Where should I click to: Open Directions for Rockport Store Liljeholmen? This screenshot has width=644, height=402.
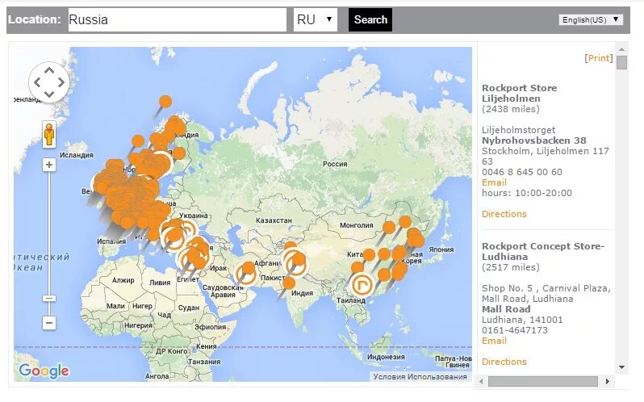pyautogui.click(x=504, y=214)
